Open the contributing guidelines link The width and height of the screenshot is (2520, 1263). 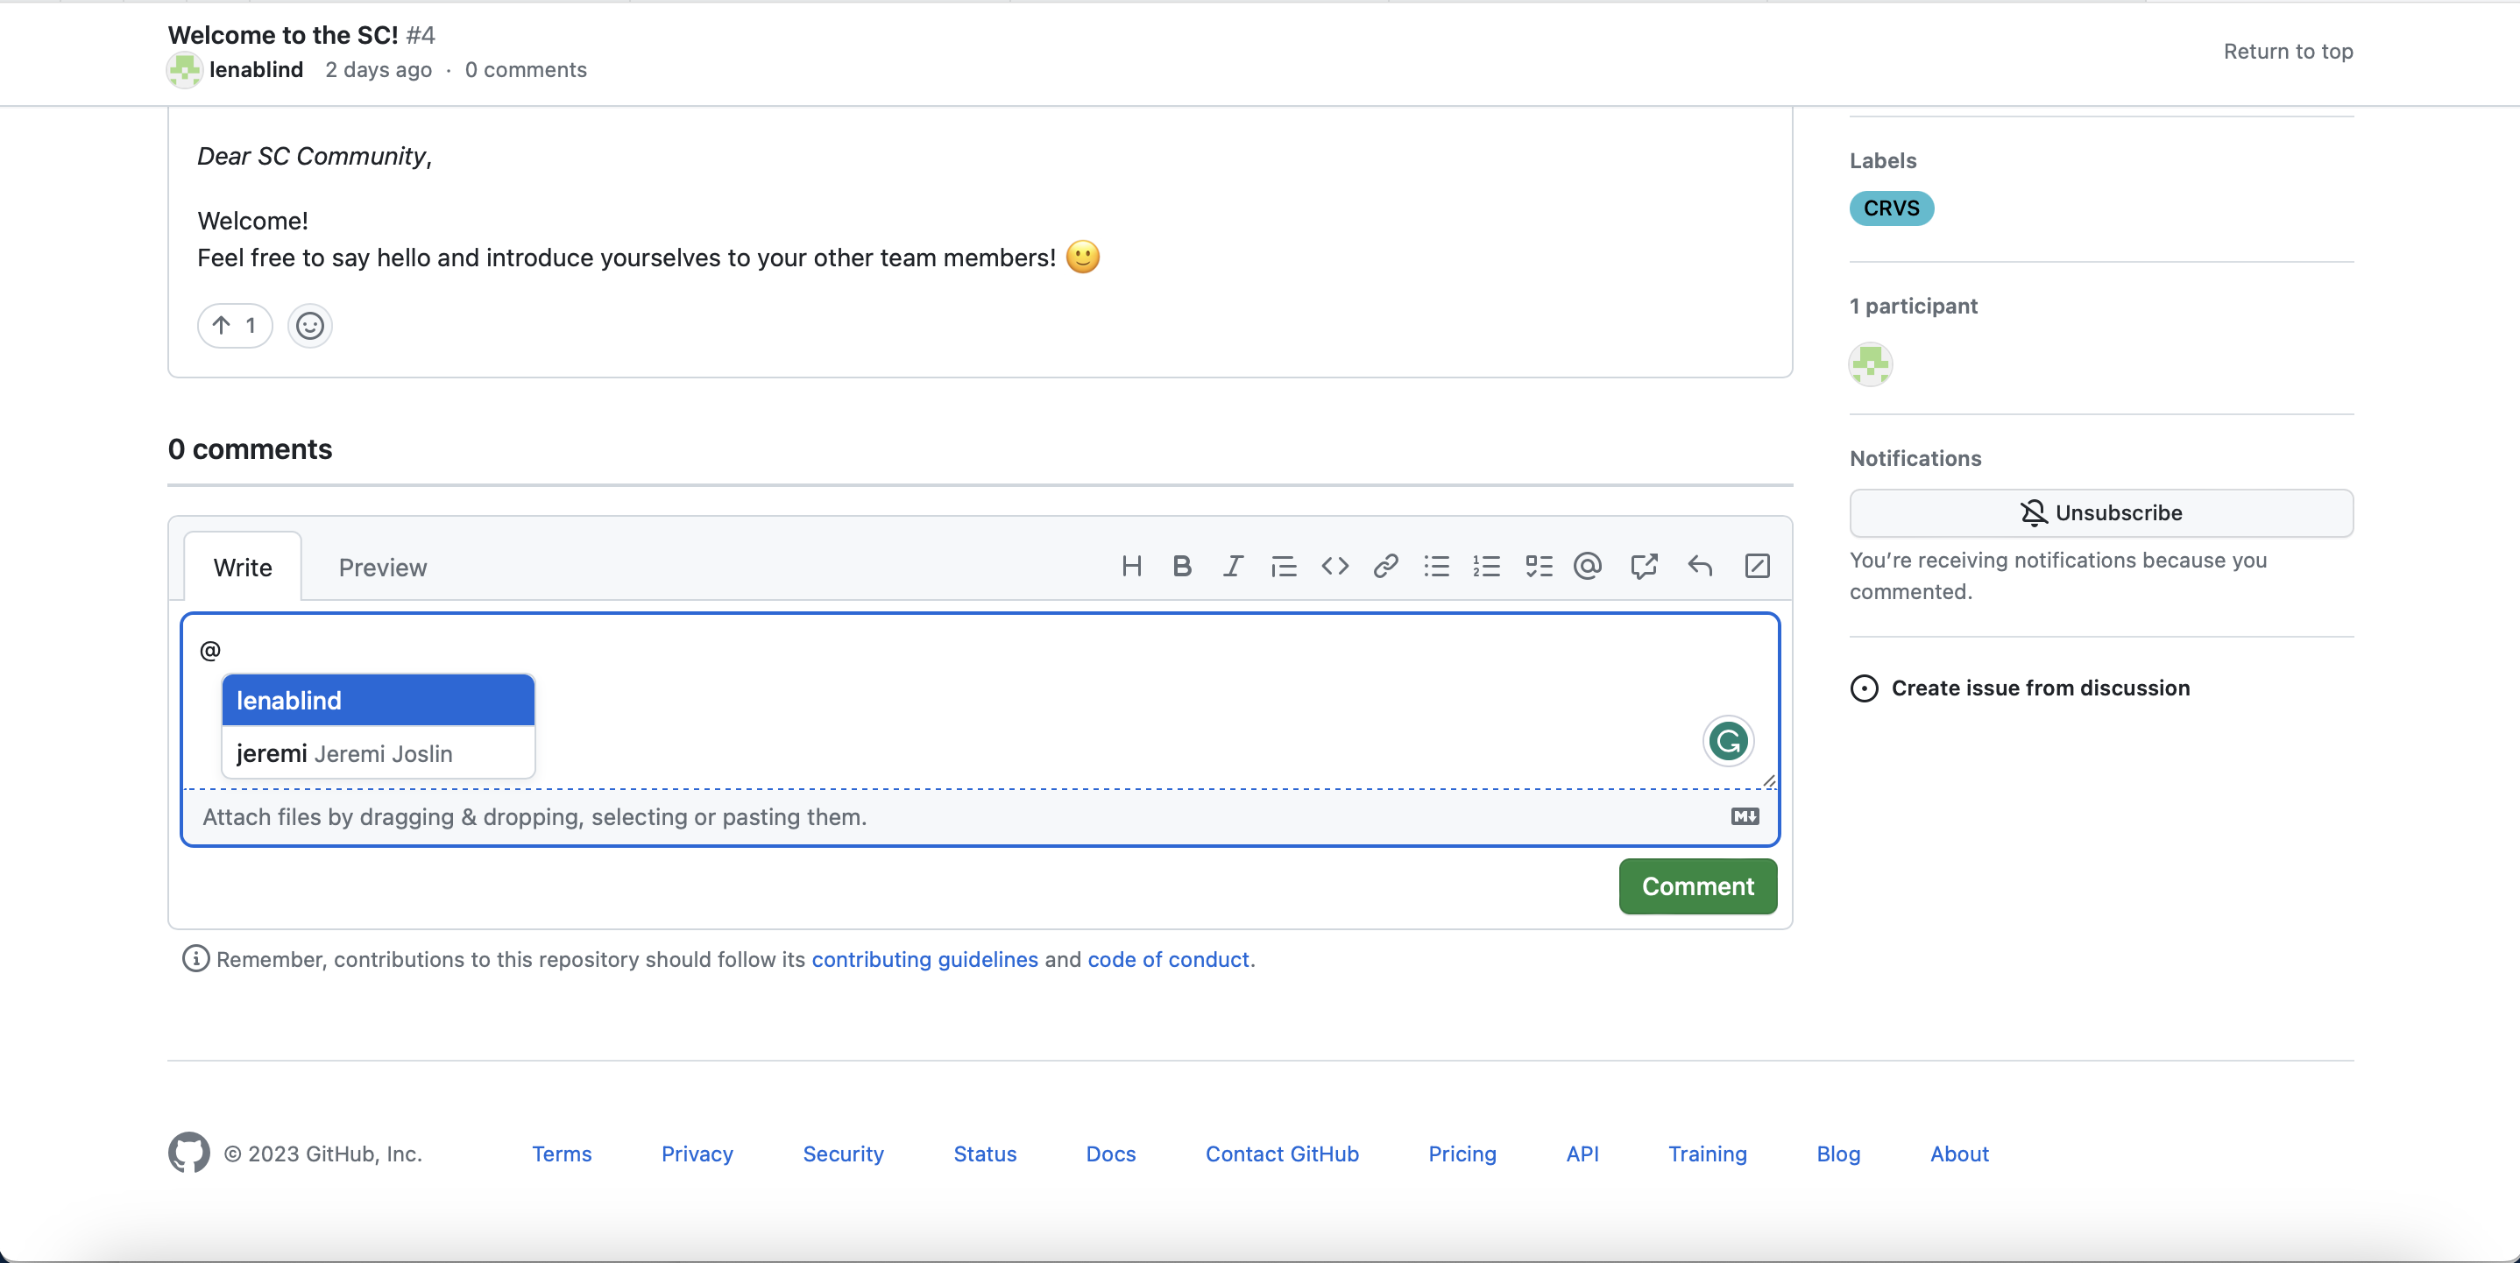pyautogui.click(x=924, y=959)
